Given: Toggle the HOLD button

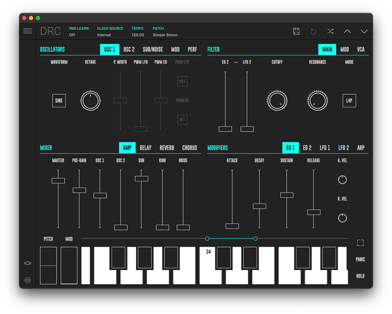Looking at the screenshot, I should [360, 276].
